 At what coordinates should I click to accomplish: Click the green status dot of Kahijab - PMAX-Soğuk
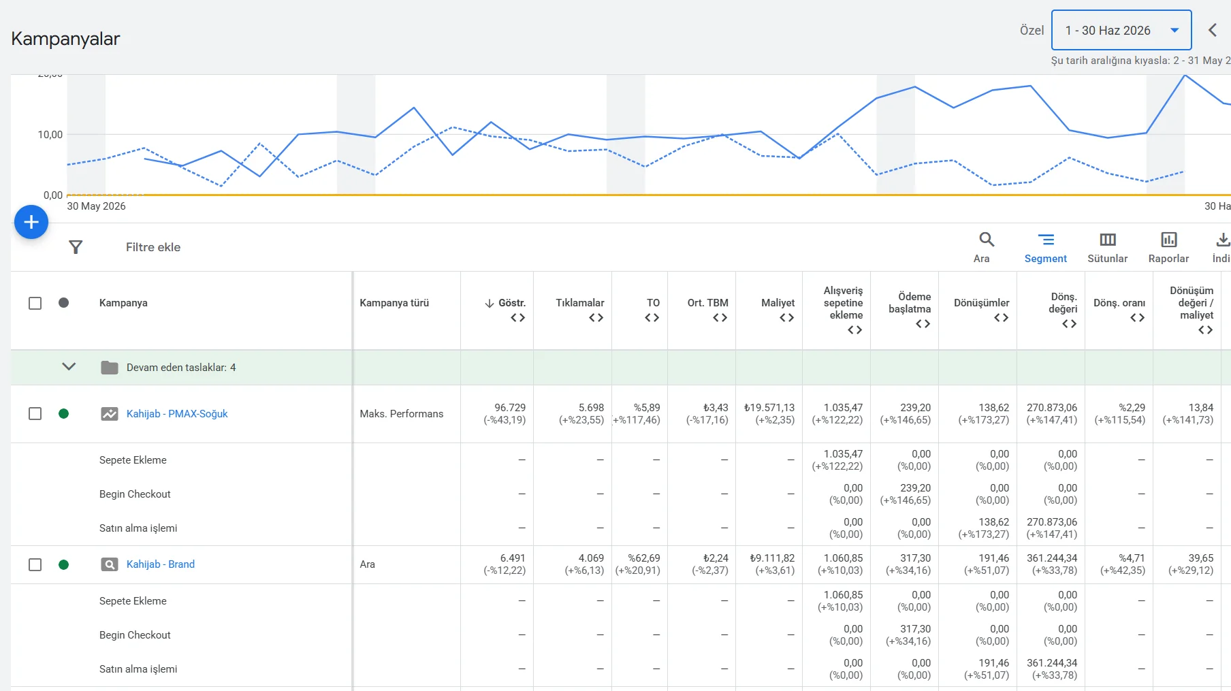[x=64, y=414]
